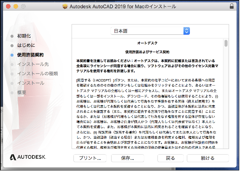This screenshot has height=178, width=243.
Task: Click the yellow minimize window button
Action: (16, 6)
